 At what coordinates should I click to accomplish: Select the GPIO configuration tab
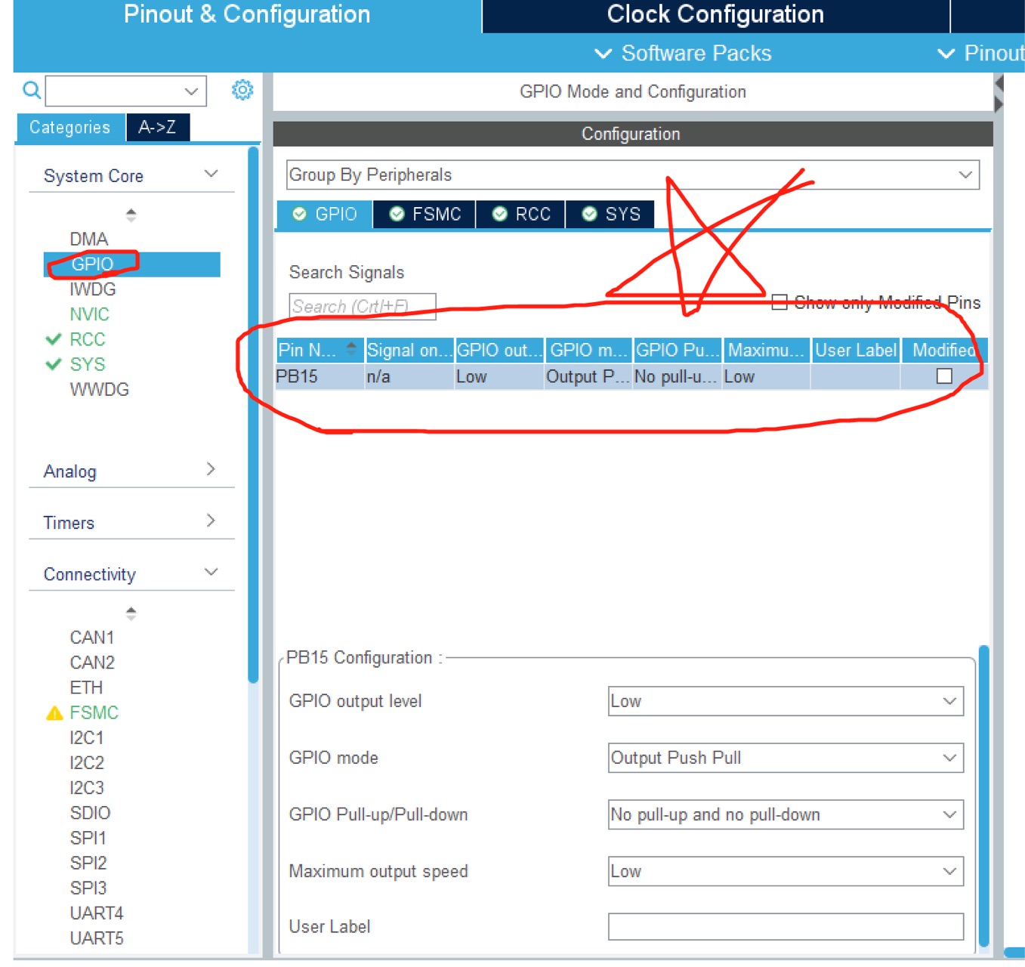pos(325,214)
